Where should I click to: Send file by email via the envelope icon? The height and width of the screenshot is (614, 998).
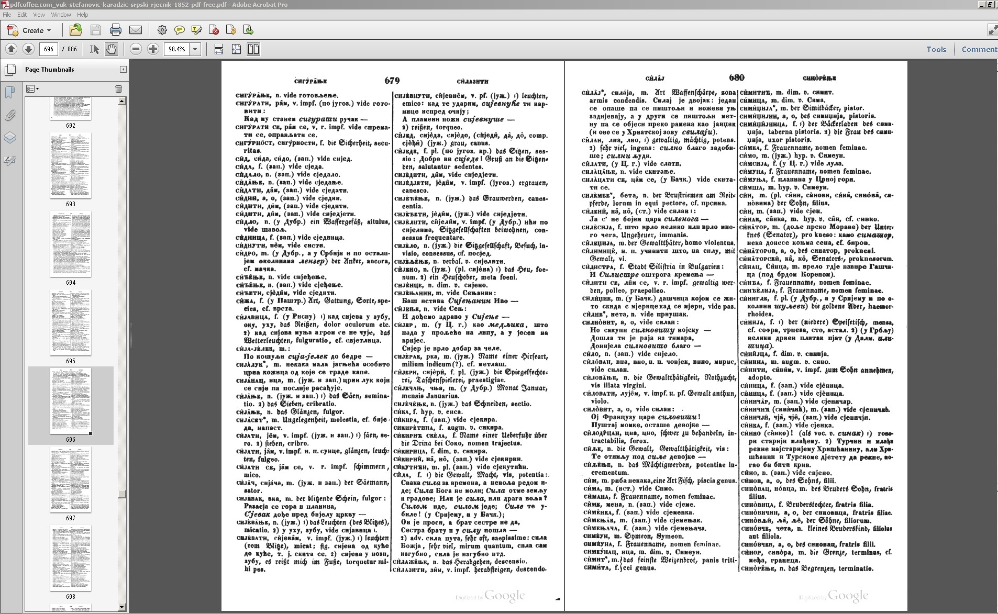point(136,30)
